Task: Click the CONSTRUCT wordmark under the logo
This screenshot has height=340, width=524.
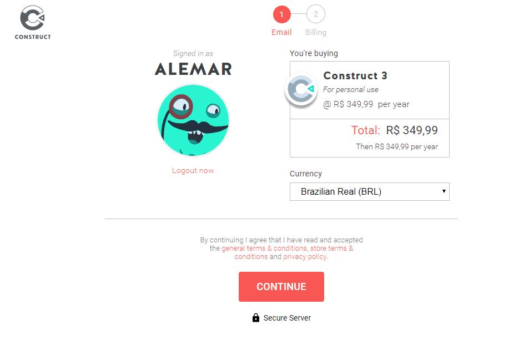Action: 33,37
